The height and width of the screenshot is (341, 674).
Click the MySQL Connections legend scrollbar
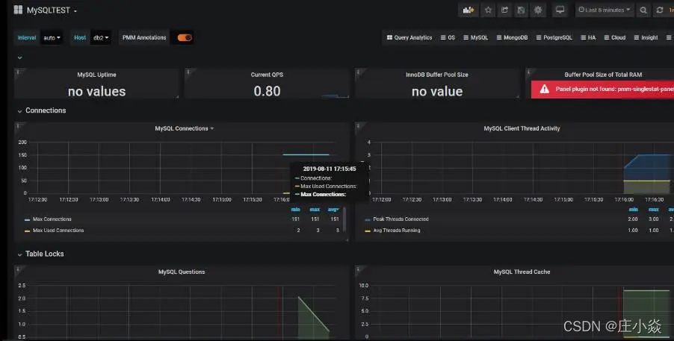(344, 219)
